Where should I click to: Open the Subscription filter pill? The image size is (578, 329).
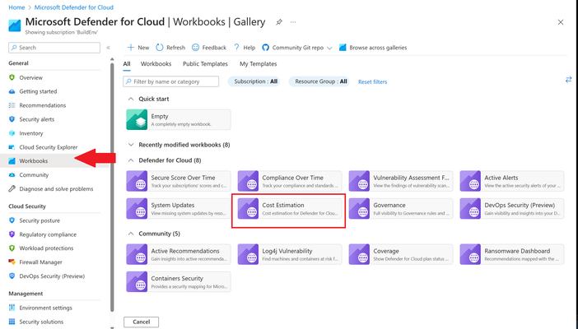255,81
